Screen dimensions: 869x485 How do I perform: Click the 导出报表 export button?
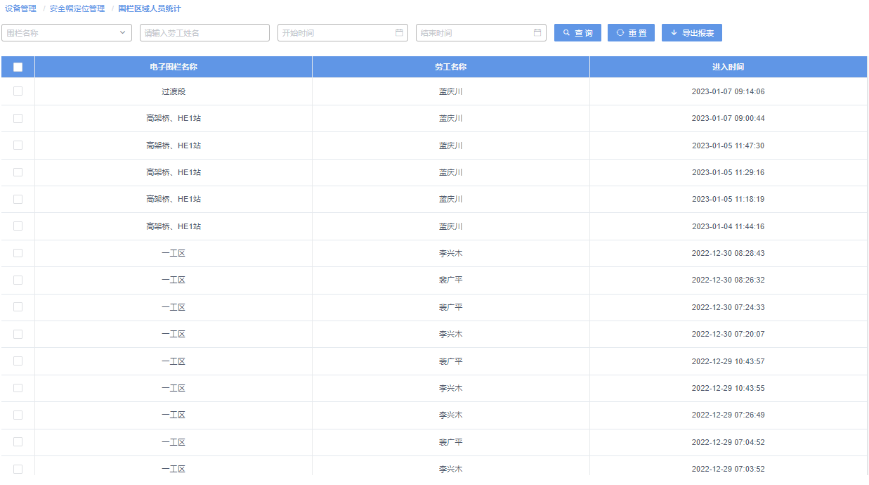point(692,33)
